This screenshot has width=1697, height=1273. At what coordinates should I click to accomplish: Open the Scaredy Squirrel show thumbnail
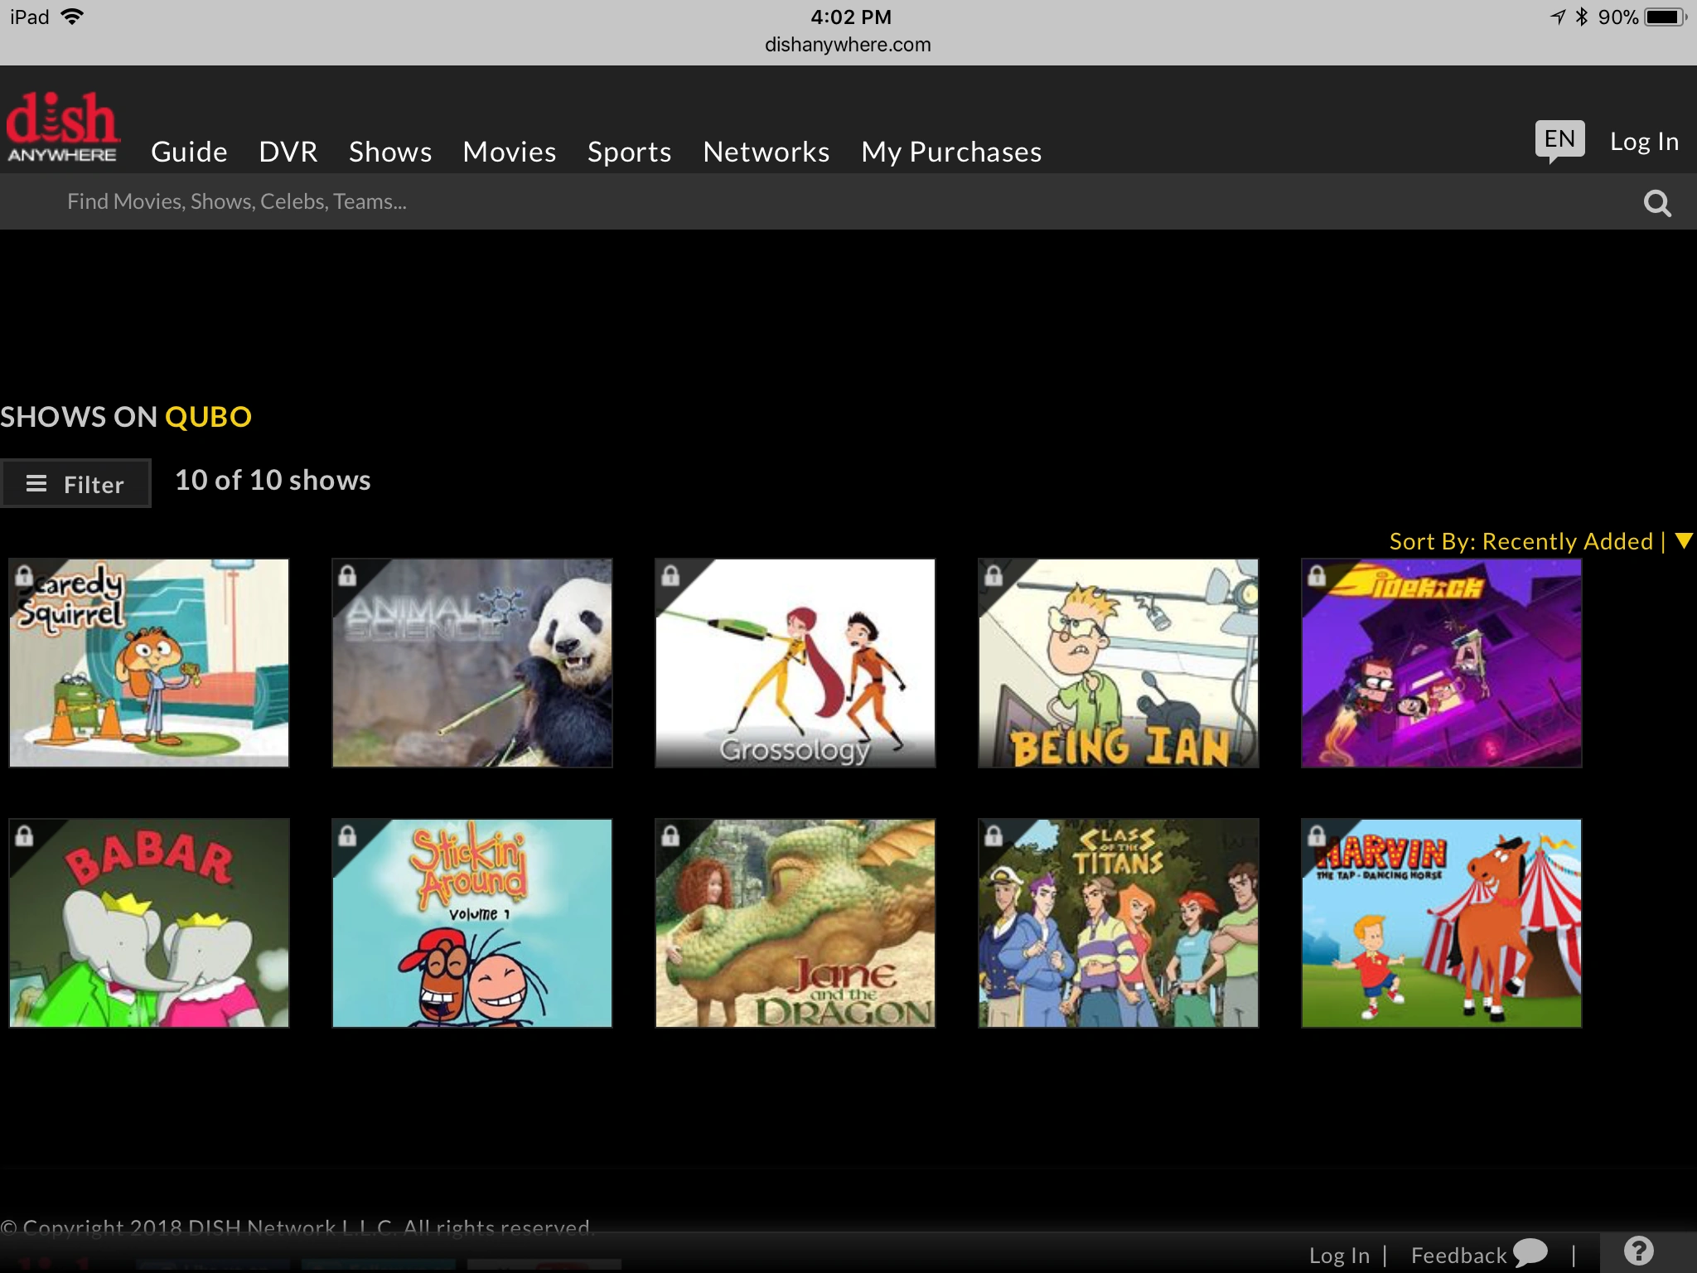tap(149, 662)
